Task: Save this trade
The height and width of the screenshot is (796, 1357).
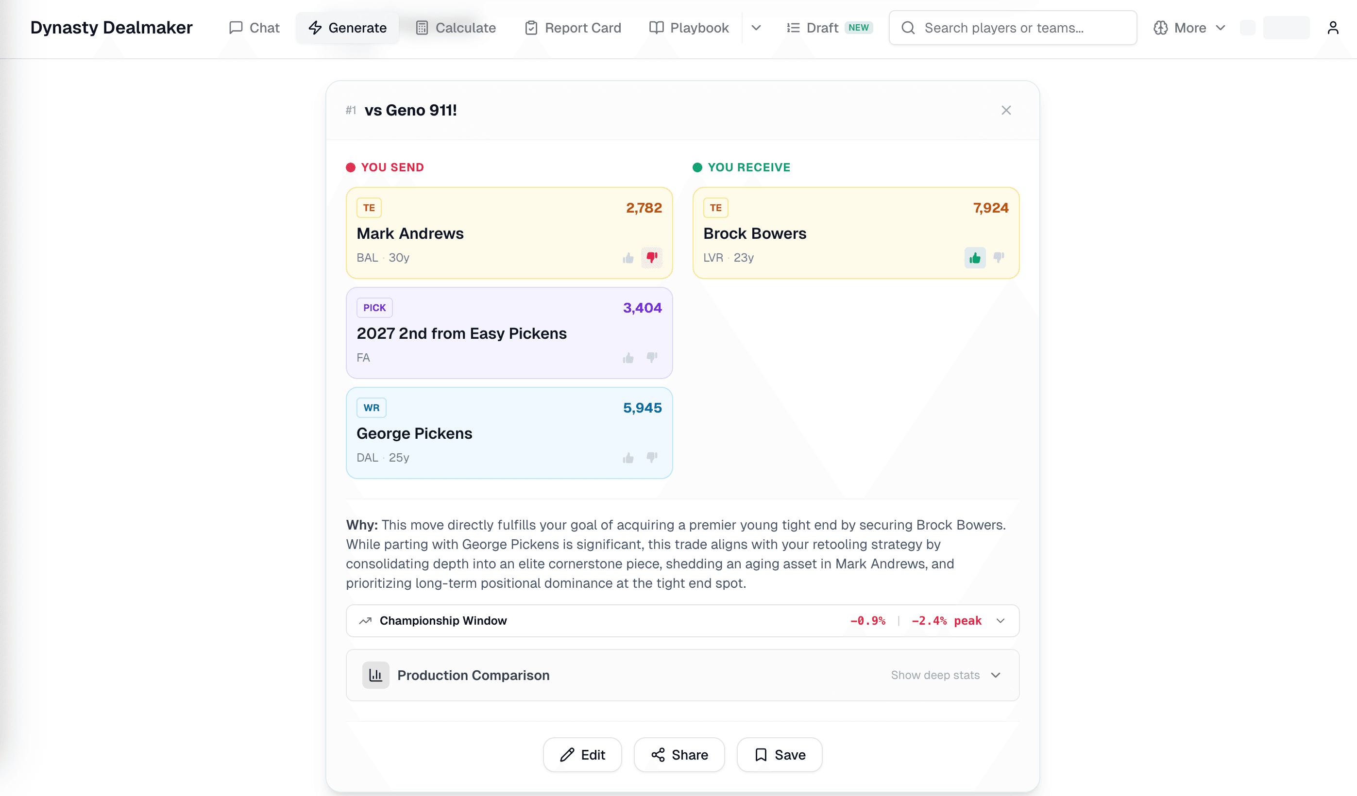Action: point(779,755)
